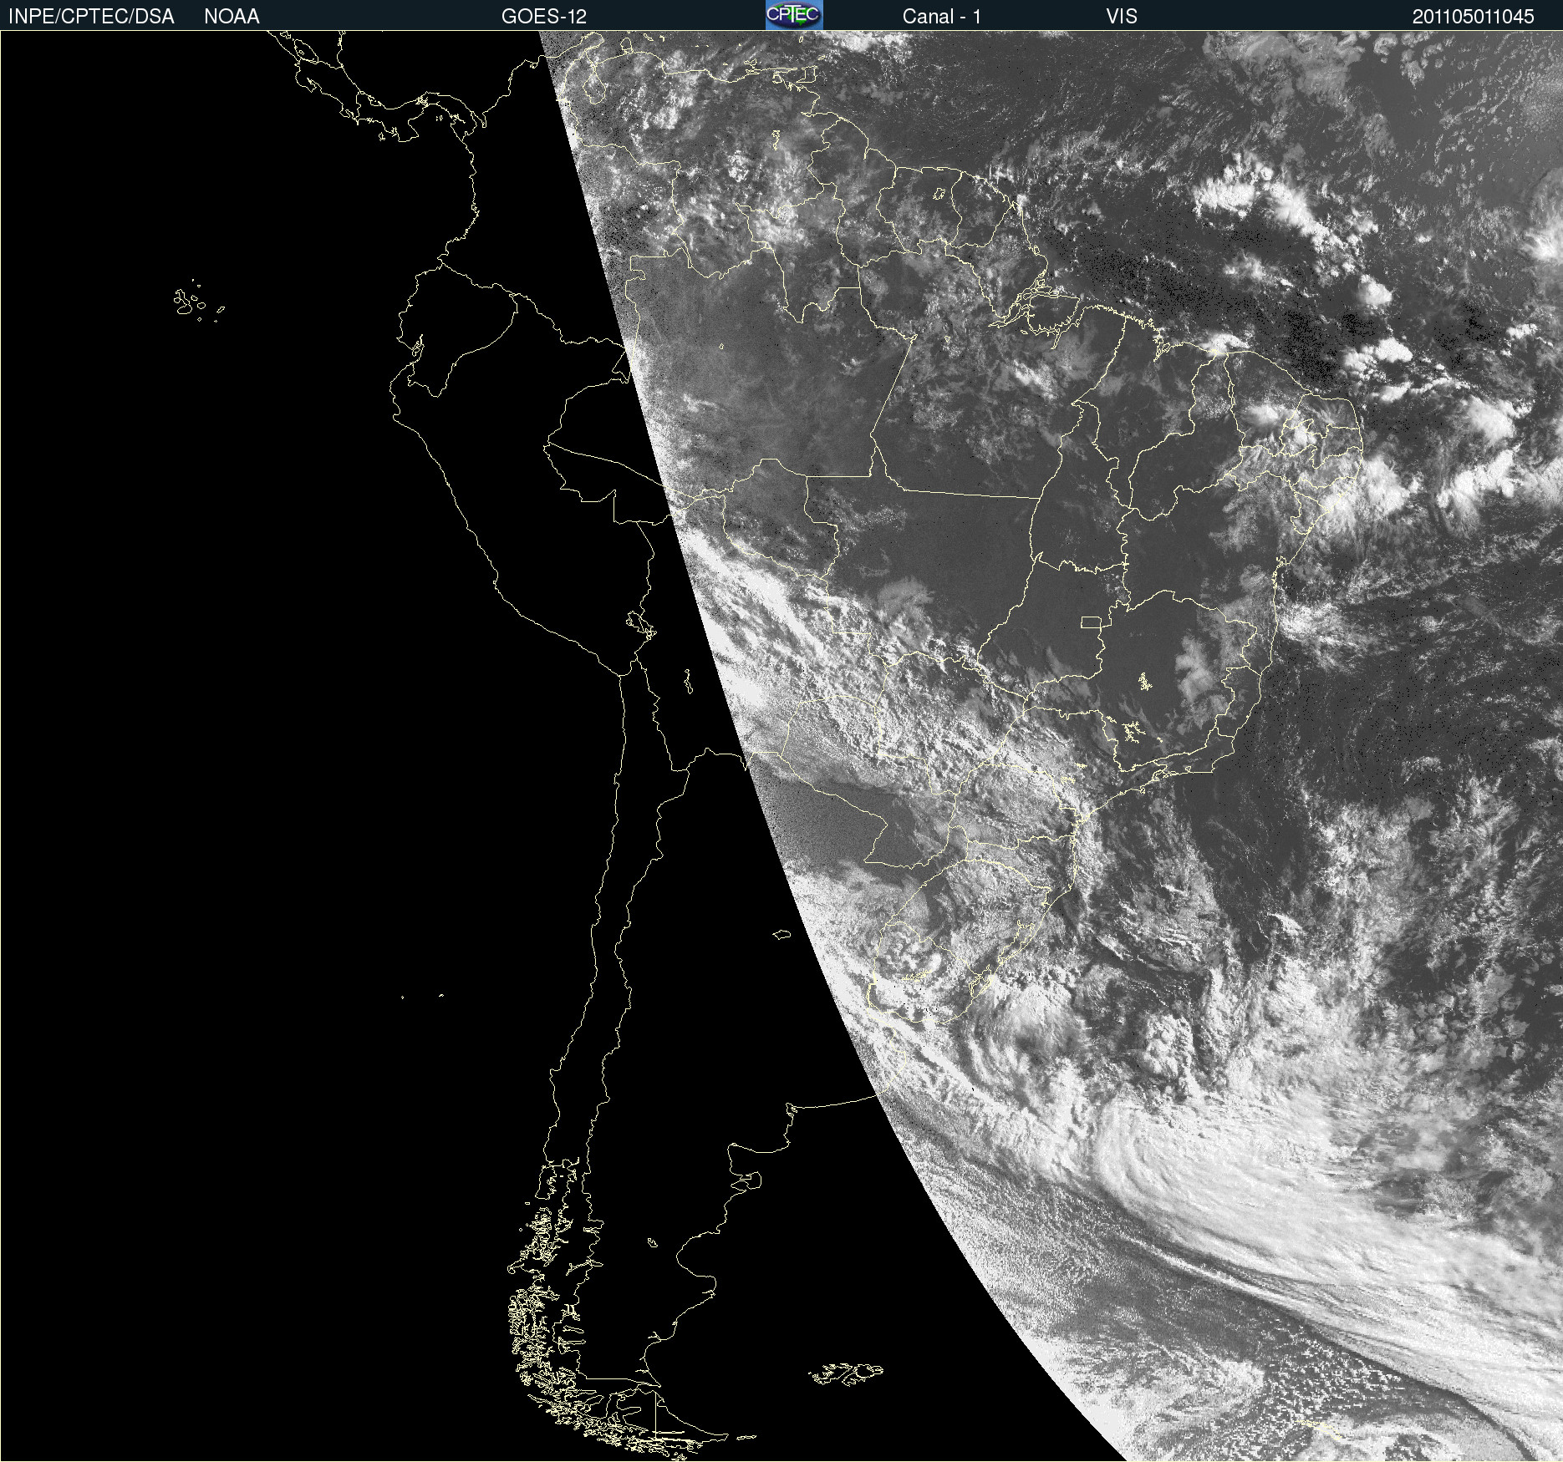Click the Canal - 1 label

pos(942,17)
